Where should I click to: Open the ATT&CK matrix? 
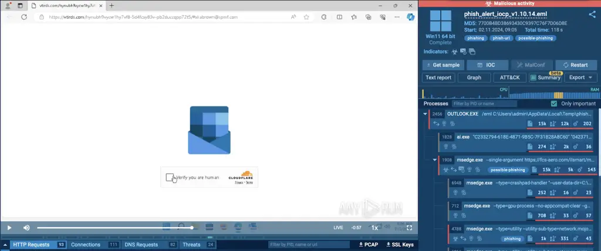pos(510,78)
